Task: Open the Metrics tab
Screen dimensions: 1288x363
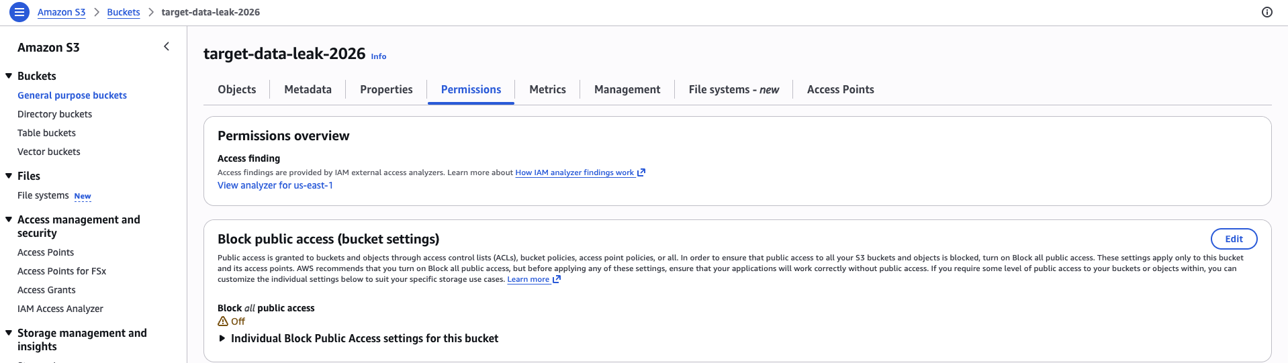Action: pyautogui.click(x=547, y=89)
